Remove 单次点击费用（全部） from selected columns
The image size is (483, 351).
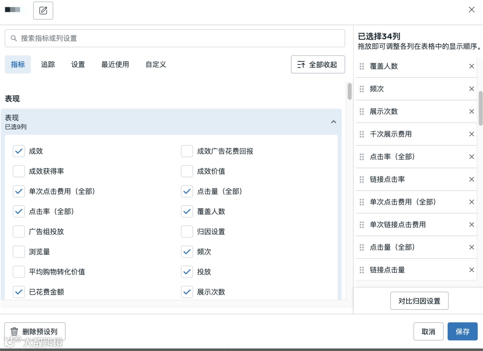pos(471,202)
